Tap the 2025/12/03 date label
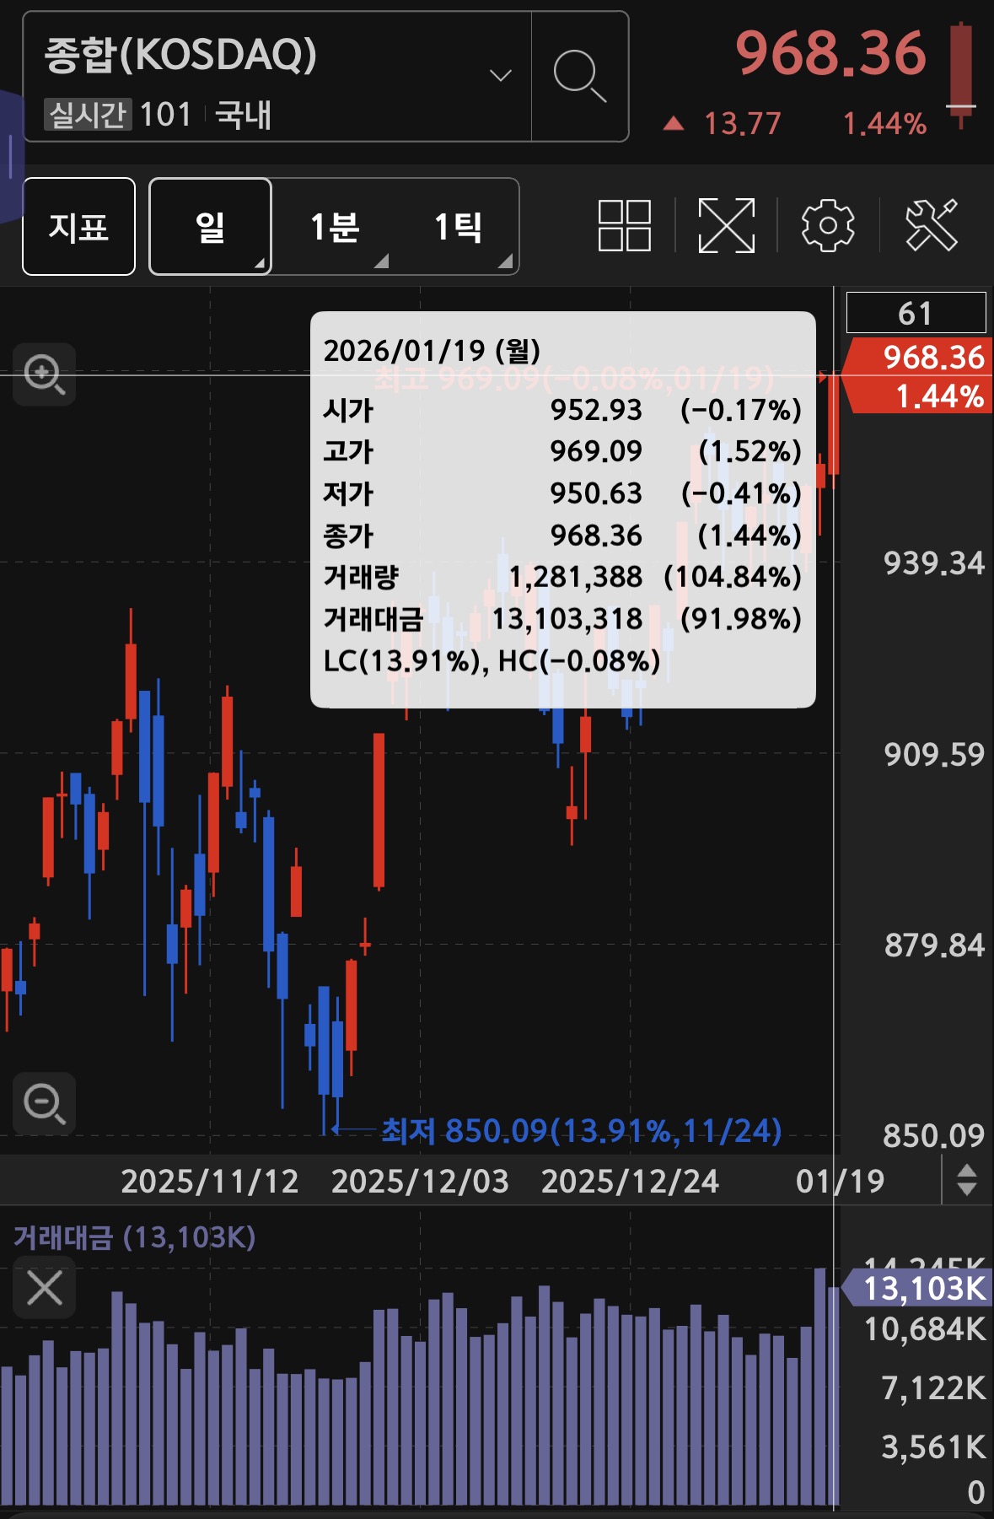Image resolution: width=994 pixels, height=1519 pixels. 420,1181
